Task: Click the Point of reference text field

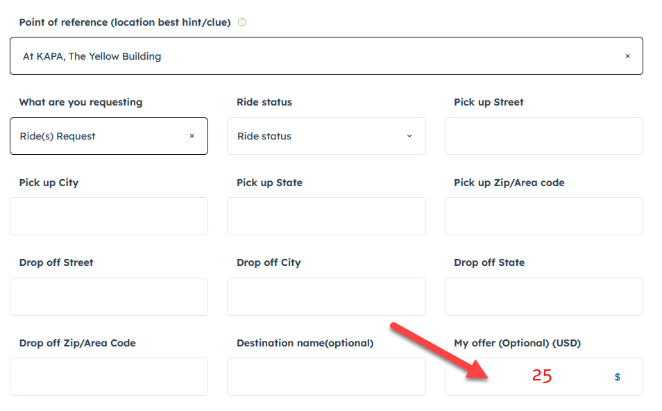Action: point(312,56)
